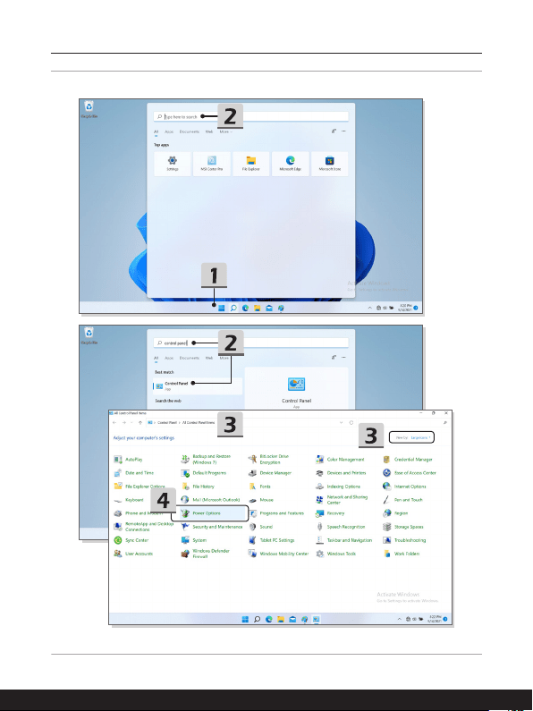533x711 pixels.
Task: Click the Control Panel window Back arrow
Action: click(114, 423)
